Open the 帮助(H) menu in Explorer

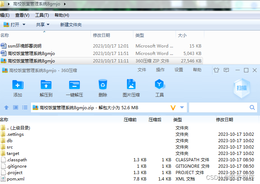point(62,15)
